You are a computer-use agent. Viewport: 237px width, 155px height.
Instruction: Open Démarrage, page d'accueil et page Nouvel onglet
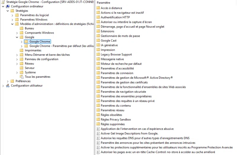click(x=132, y=27)
